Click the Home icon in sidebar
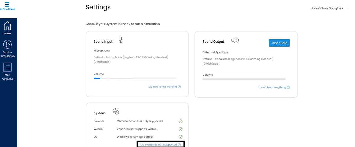Viewport: 355px width, 147px height. click(7, 26)
